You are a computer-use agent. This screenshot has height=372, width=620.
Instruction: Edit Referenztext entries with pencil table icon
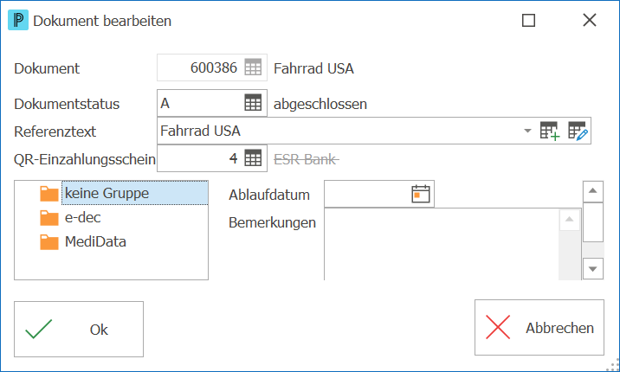click(578, 131)
